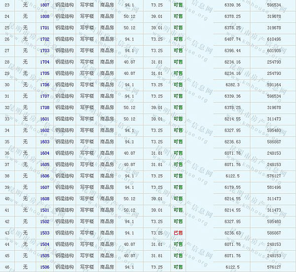Open unit 1701 details

[44, 27]
